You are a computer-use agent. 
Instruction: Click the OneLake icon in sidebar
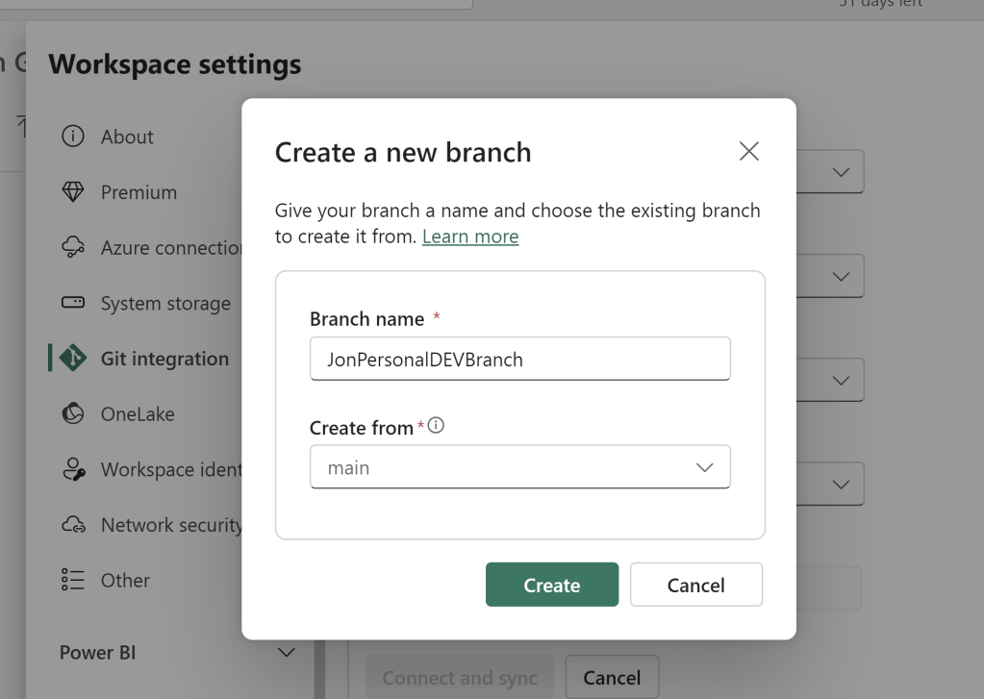[73, 414]
